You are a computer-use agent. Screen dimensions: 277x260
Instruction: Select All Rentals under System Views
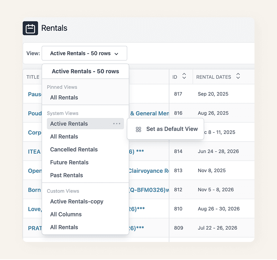[64, 136]
